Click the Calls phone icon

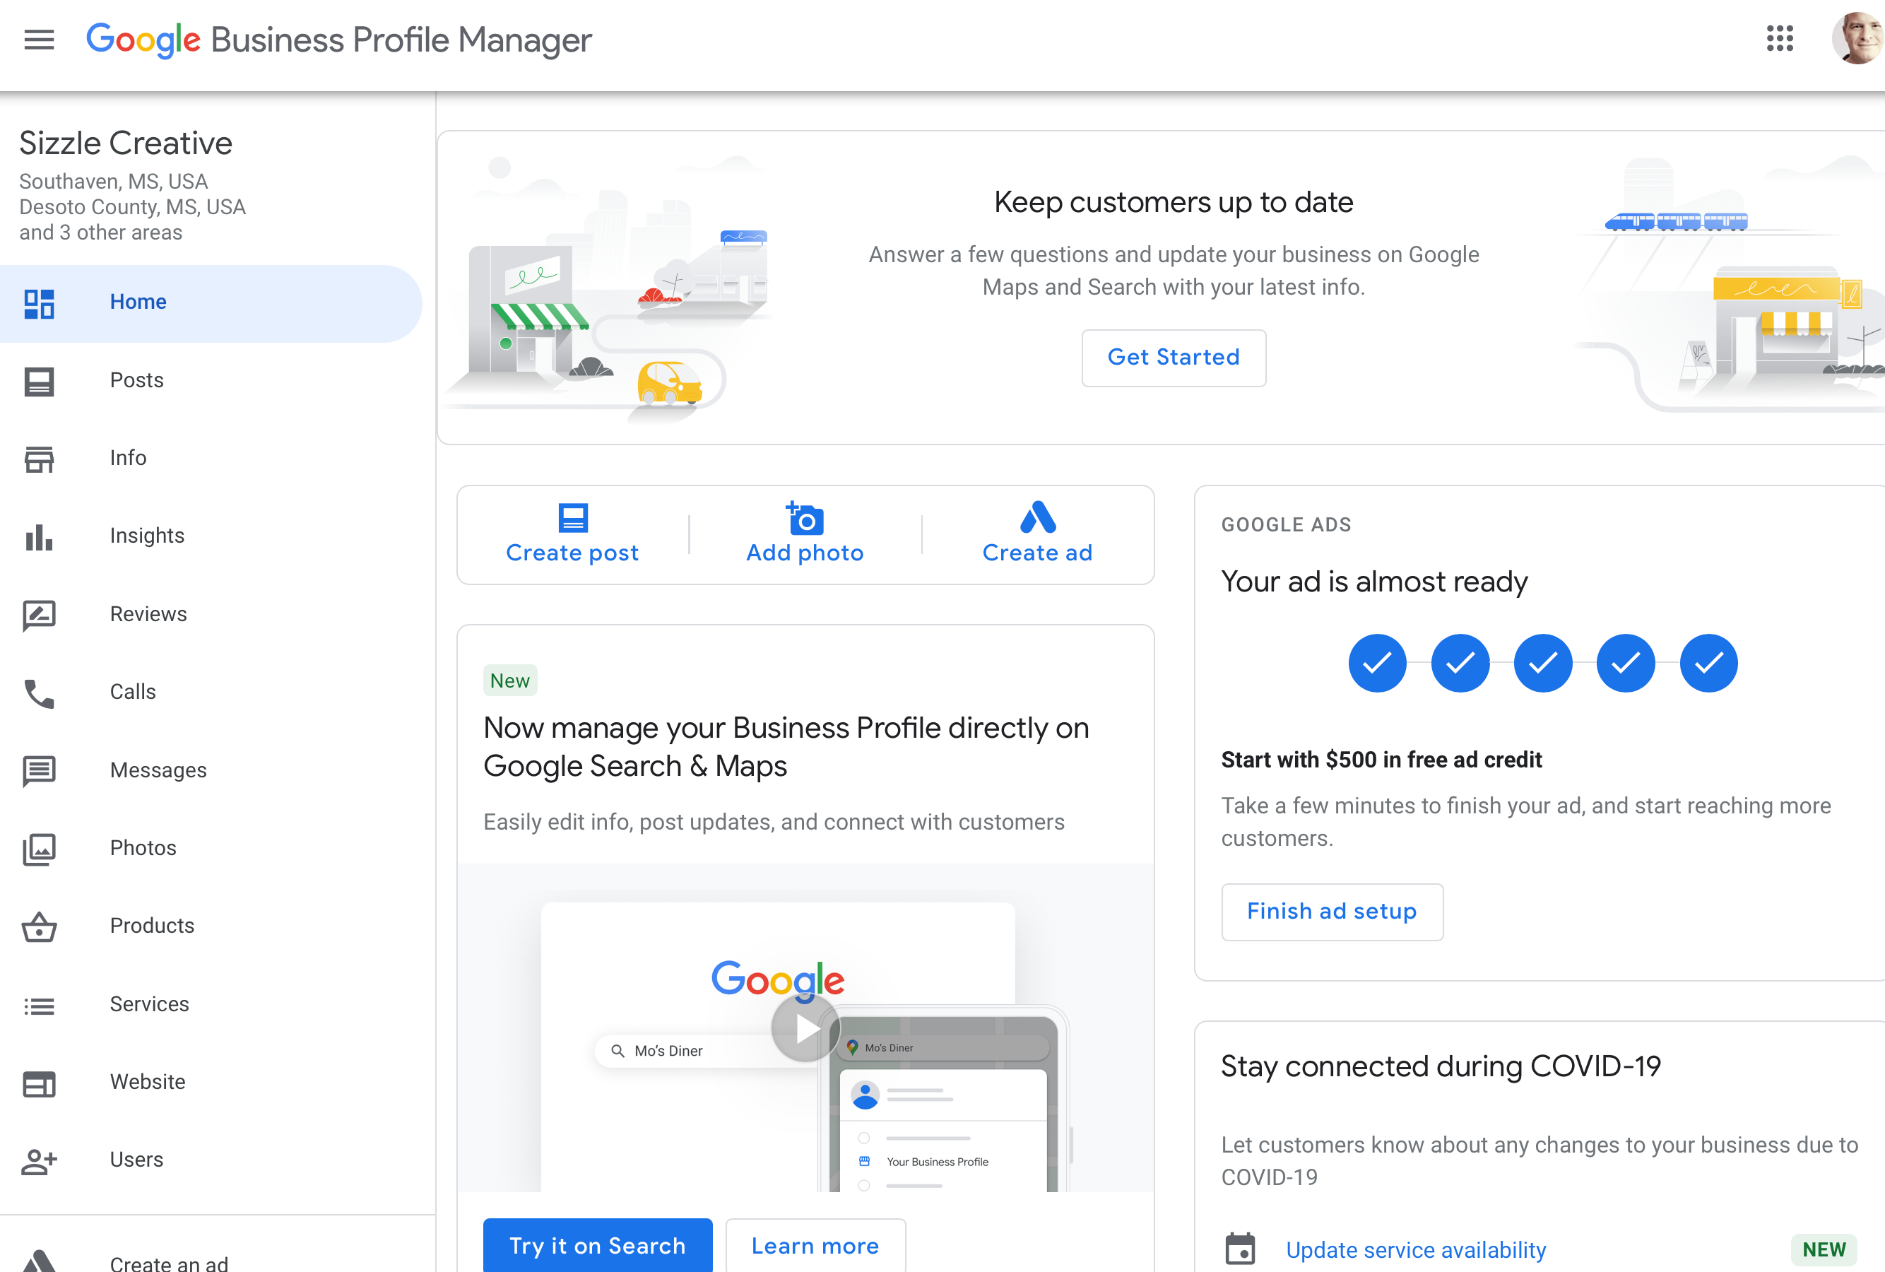click(x=39, y=694)
